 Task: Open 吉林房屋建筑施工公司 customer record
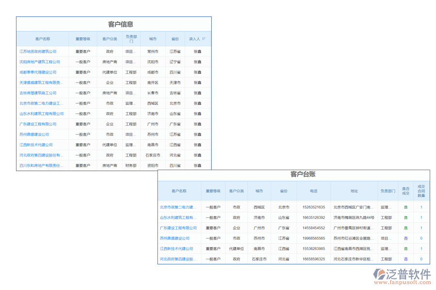38,92
